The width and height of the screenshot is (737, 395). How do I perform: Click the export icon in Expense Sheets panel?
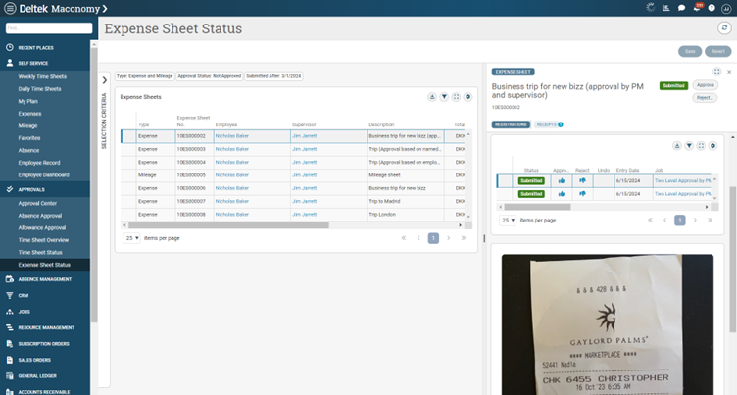pos(432,97)
